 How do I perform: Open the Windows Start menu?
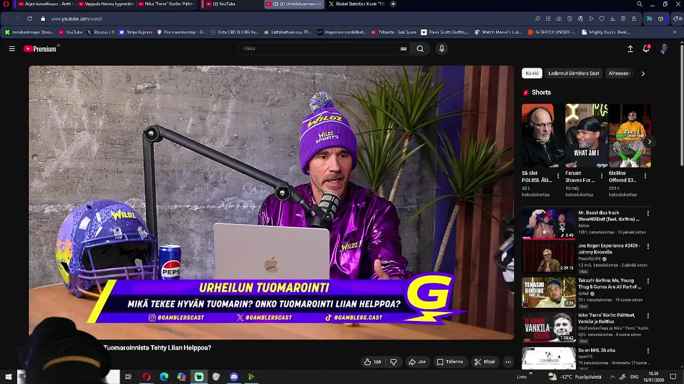click(x=9, y=377)
